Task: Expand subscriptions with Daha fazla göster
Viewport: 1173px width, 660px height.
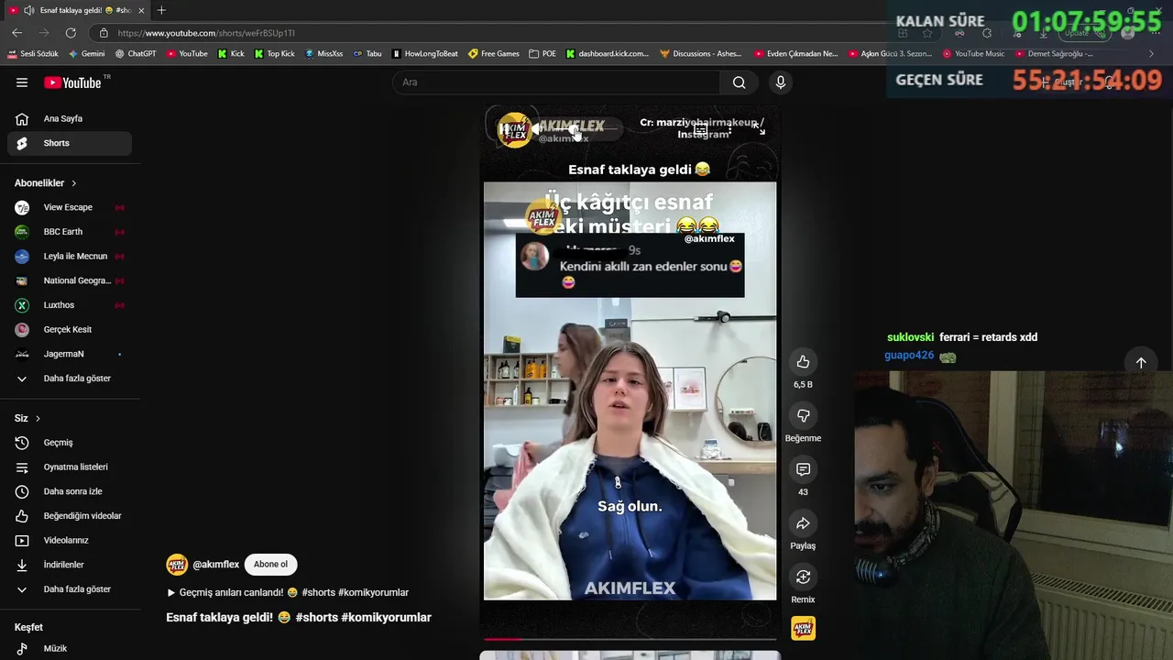Action: point(70,379)
